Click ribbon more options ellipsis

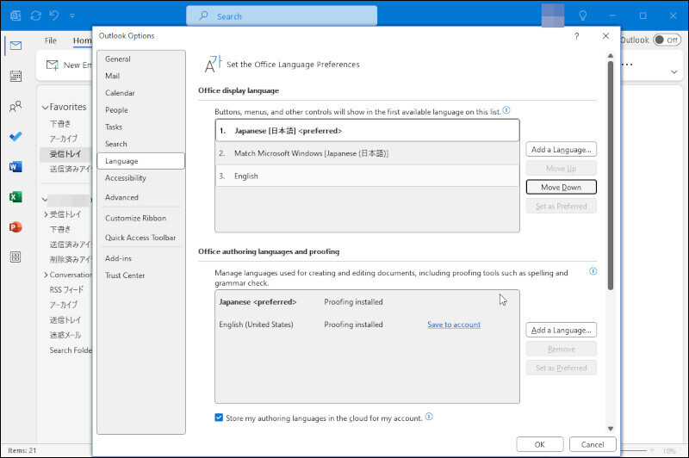coord(628,65)
